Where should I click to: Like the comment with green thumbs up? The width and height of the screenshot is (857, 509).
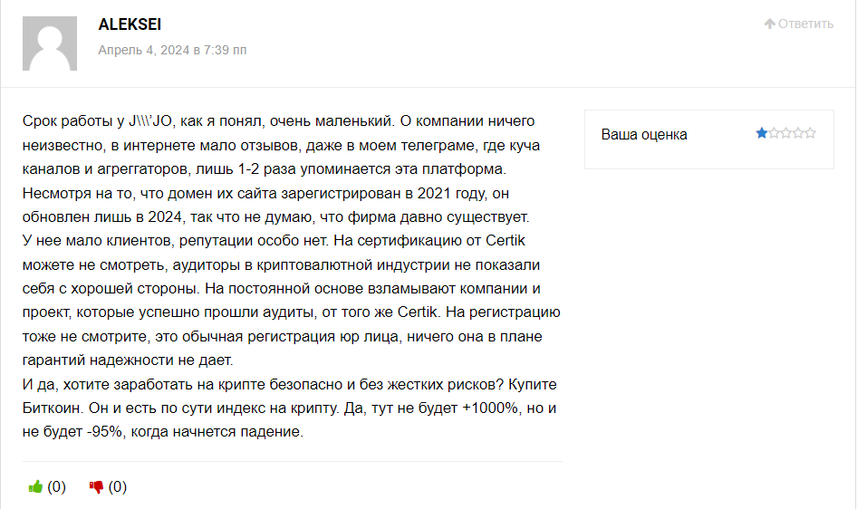pyautogui.click(x=35, y=486)
